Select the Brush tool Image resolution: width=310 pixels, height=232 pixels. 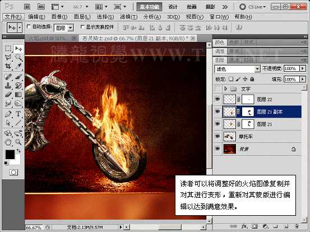tap(18, 77)
